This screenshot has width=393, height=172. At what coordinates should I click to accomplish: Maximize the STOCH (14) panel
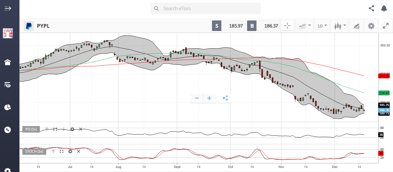point(62,151)
